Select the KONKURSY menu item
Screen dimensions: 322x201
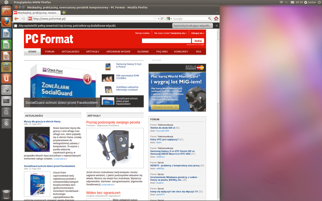181,51
